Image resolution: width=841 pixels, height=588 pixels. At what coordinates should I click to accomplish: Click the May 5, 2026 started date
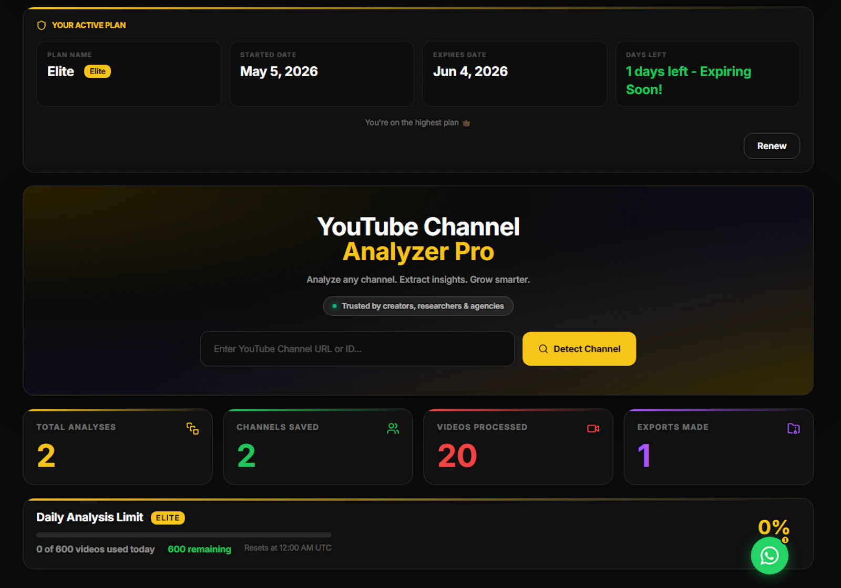click(x=279, y=71)
